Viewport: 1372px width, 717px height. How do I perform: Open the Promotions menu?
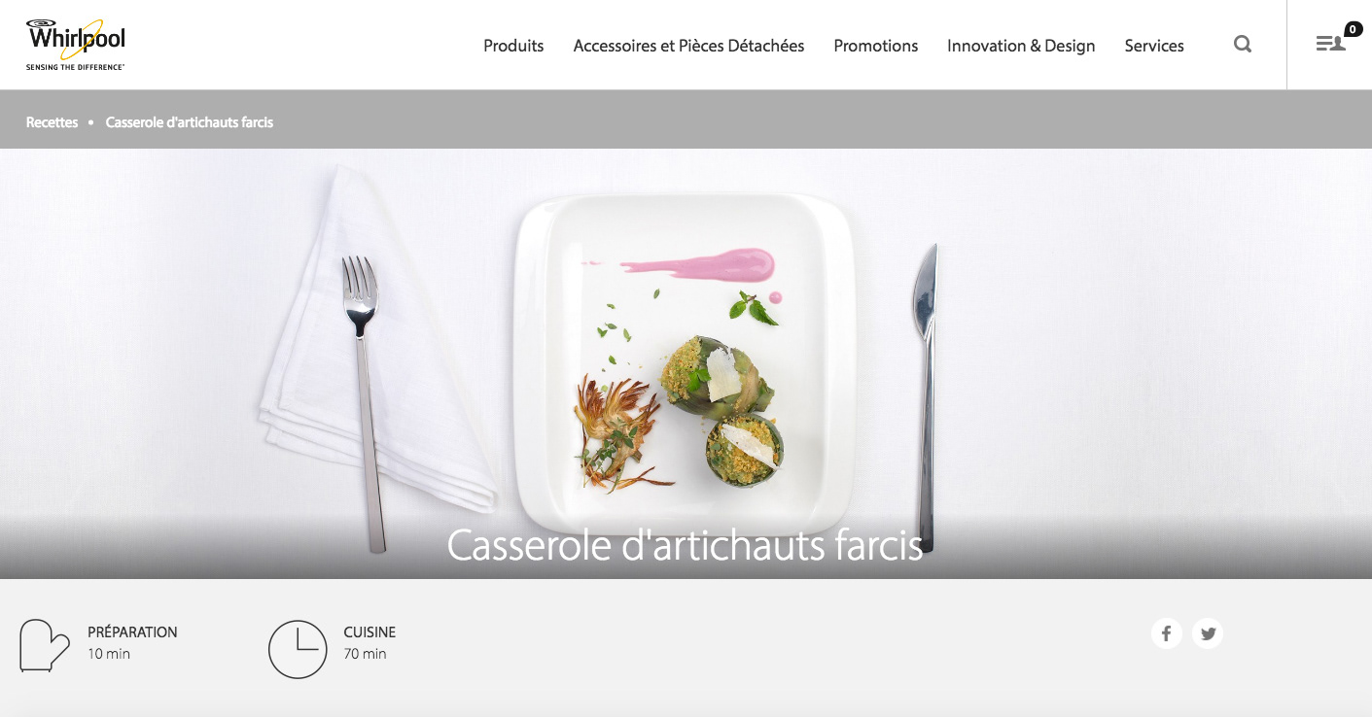pyautogui.click(x=876, y=46)
